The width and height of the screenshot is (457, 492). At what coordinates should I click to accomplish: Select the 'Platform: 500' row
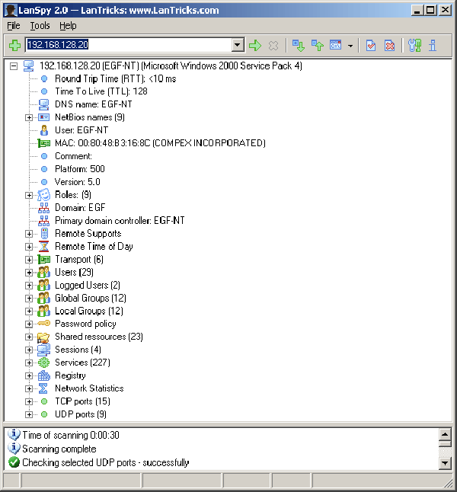tap(80, 169)
